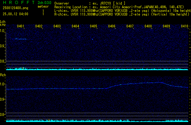
Task: Select the 0407 time marker
Action: coord(130,26)
